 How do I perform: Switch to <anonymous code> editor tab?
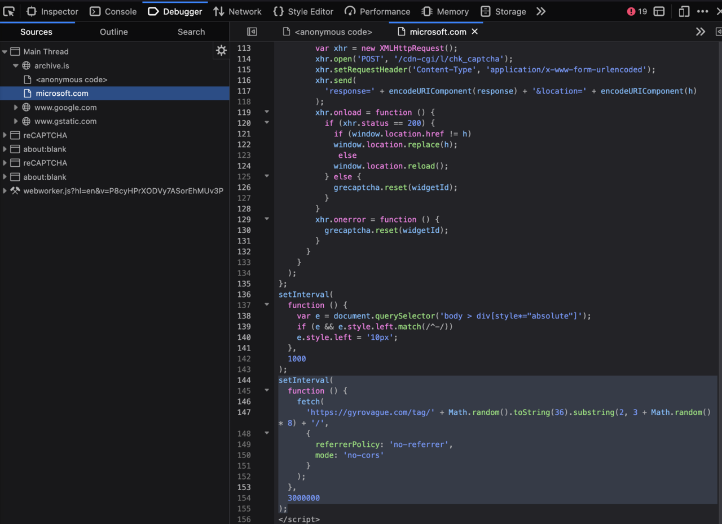point(327,32)
